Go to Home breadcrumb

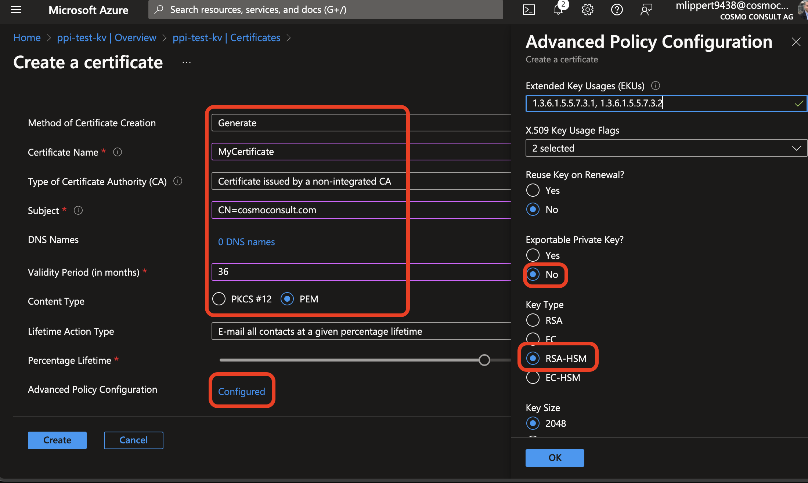27,37
